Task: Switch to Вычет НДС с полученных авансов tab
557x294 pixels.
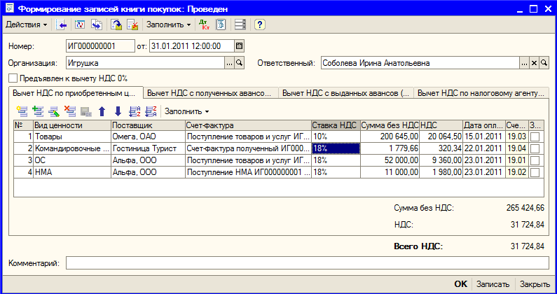Action: pos(211,93)
